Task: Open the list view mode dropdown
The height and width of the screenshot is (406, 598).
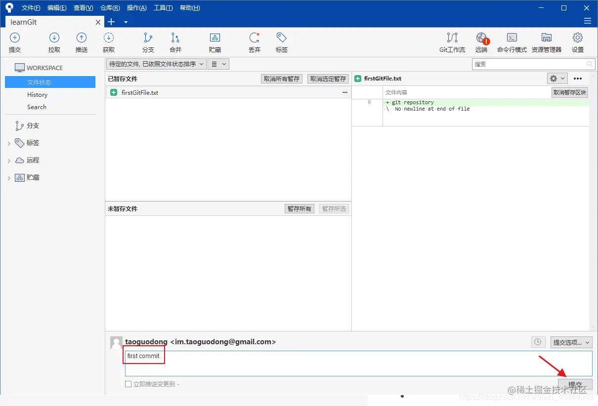Action: point(218,64)
